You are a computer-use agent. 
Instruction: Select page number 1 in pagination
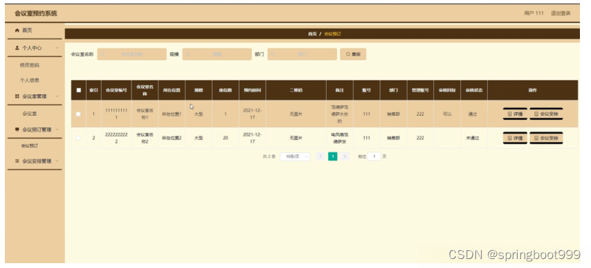333,157
